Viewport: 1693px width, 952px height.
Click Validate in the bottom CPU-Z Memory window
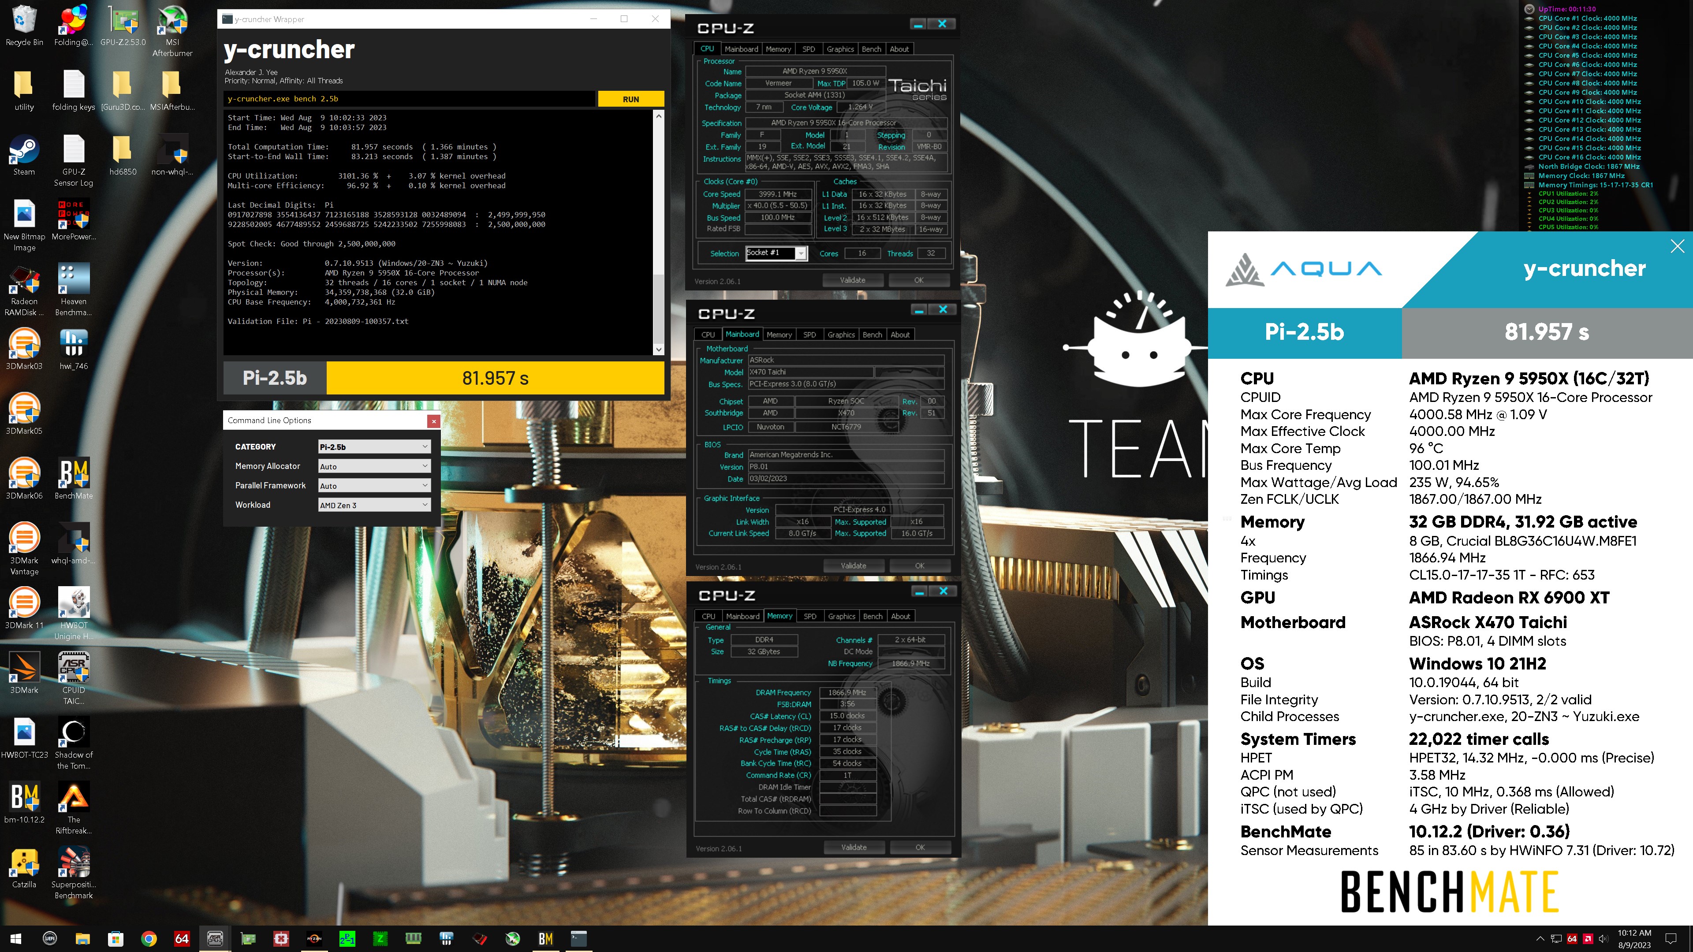pos(854,848)
